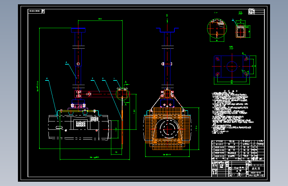Open the enlarged circular detail view
Image resolution: width=288 pixels, height=186 pixels.
click(x=217, y=28)
